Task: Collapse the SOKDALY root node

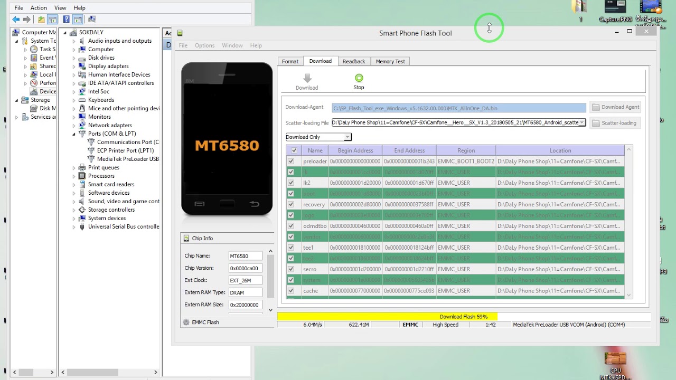Action: point(65,32)
